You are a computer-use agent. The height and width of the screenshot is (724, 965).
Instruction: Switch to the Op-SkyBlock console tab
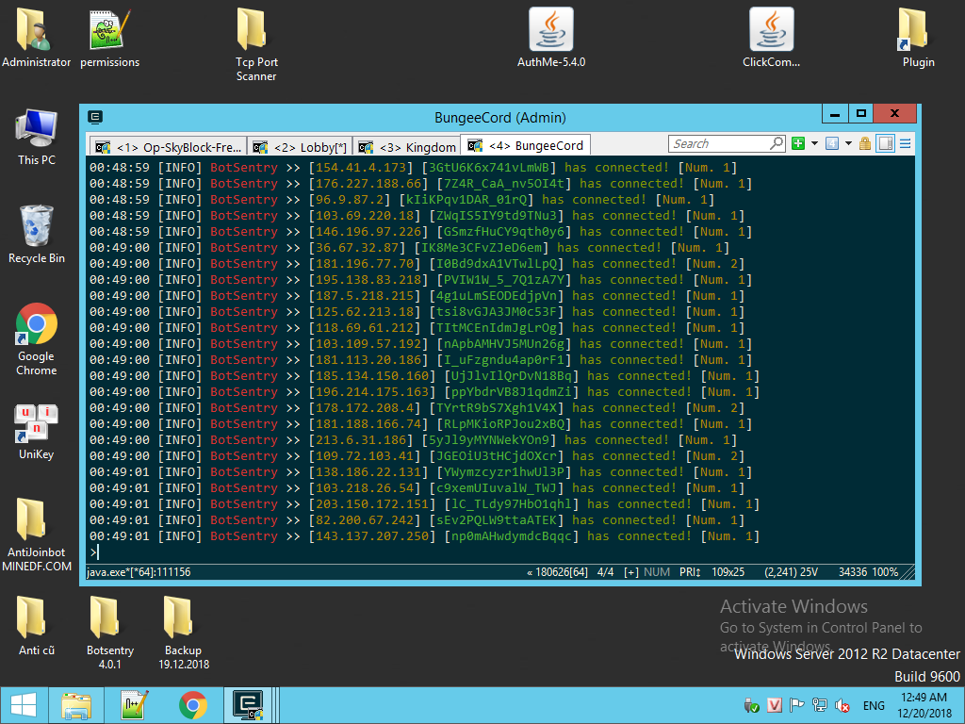pyautogui.click(x=169, y=146)
